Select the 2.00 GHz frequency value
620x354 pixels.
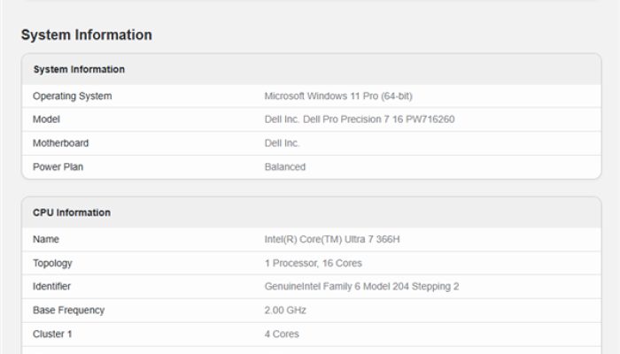[x=283, y=310]
